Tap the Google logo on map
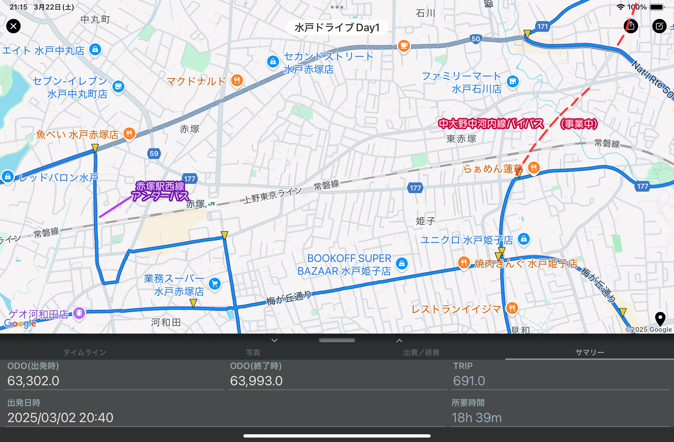The width and height of the screenshot is (674, 442). coord(20,323)
